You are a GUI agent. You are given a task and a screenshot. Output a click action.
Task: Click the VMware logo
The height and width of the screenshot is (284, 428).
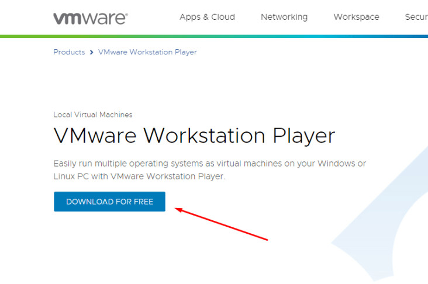[x=89, y=18]
